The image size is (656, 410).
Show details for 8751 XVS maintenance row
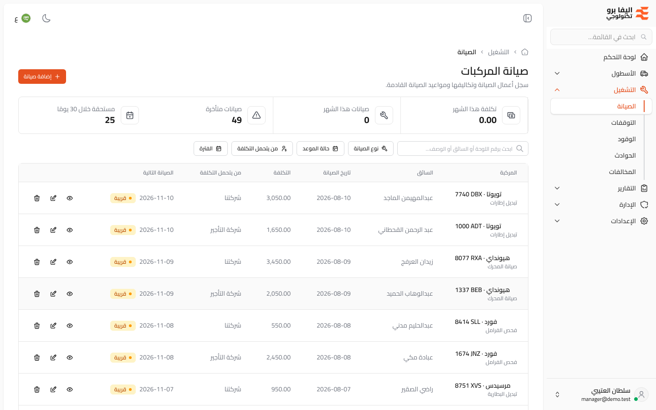click(70, 389)
